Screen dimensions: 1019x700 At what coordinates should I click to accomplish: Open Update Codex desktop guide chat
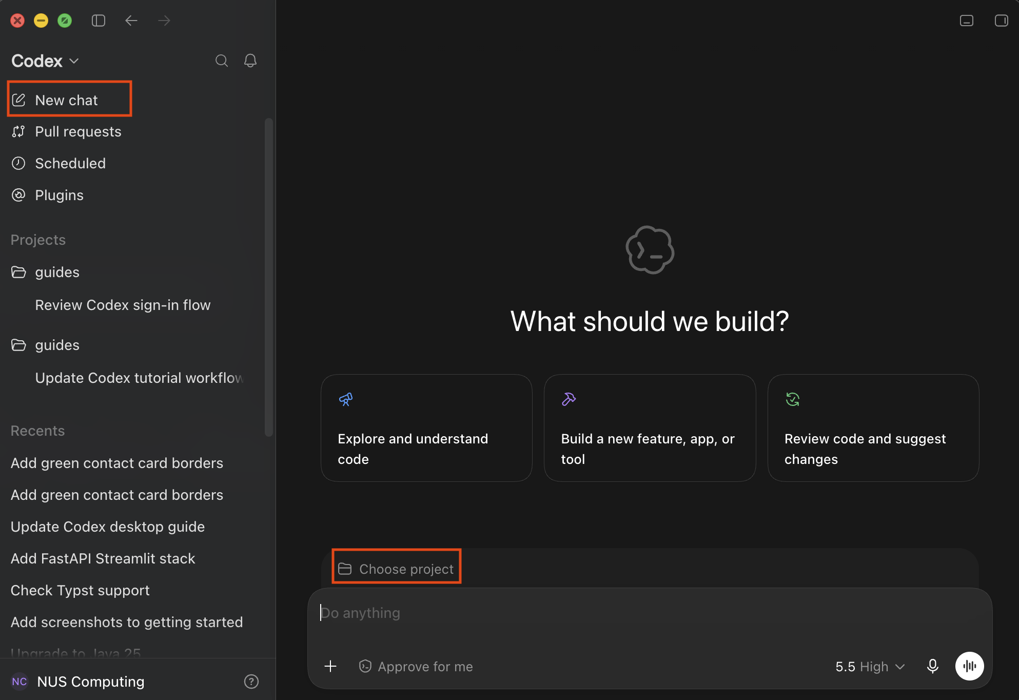[x=108, y=527]
